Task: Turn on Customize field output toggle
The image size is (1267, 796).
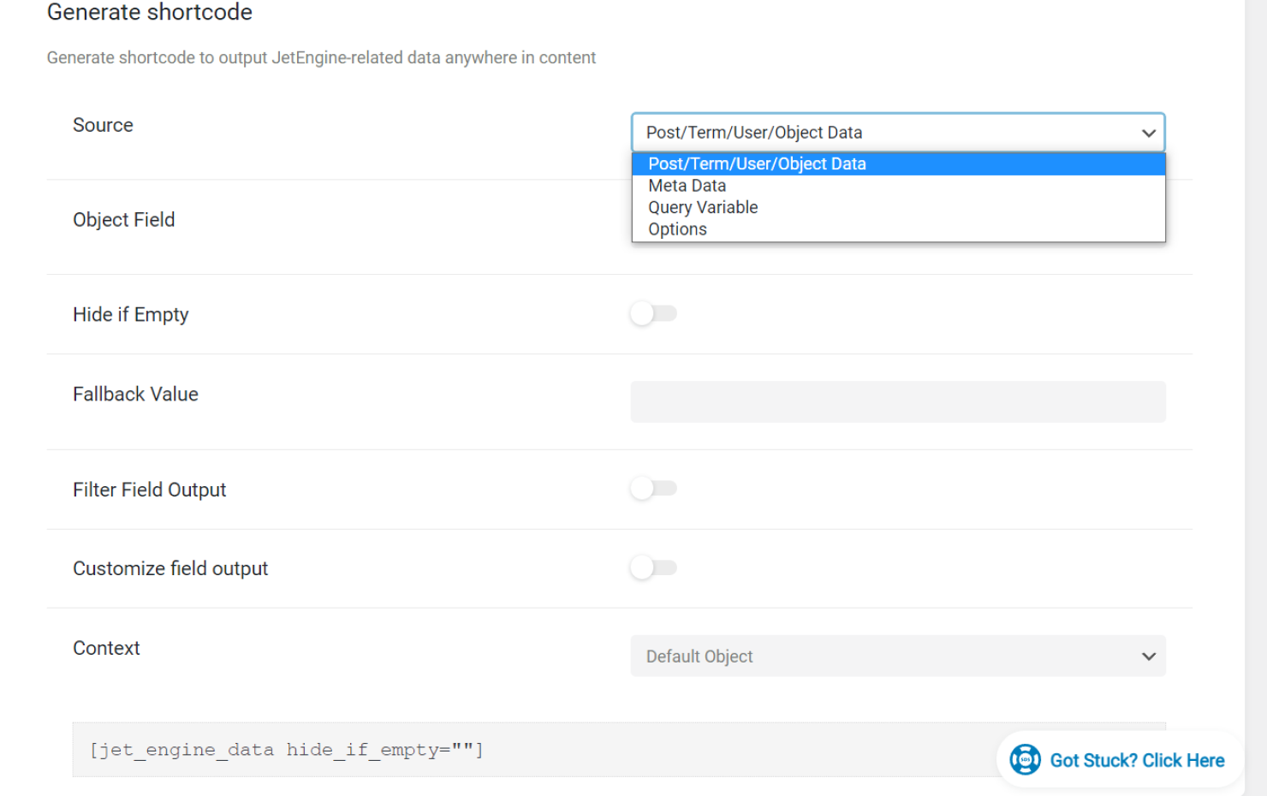Action: pyautogui.click(x=654, y=567)
